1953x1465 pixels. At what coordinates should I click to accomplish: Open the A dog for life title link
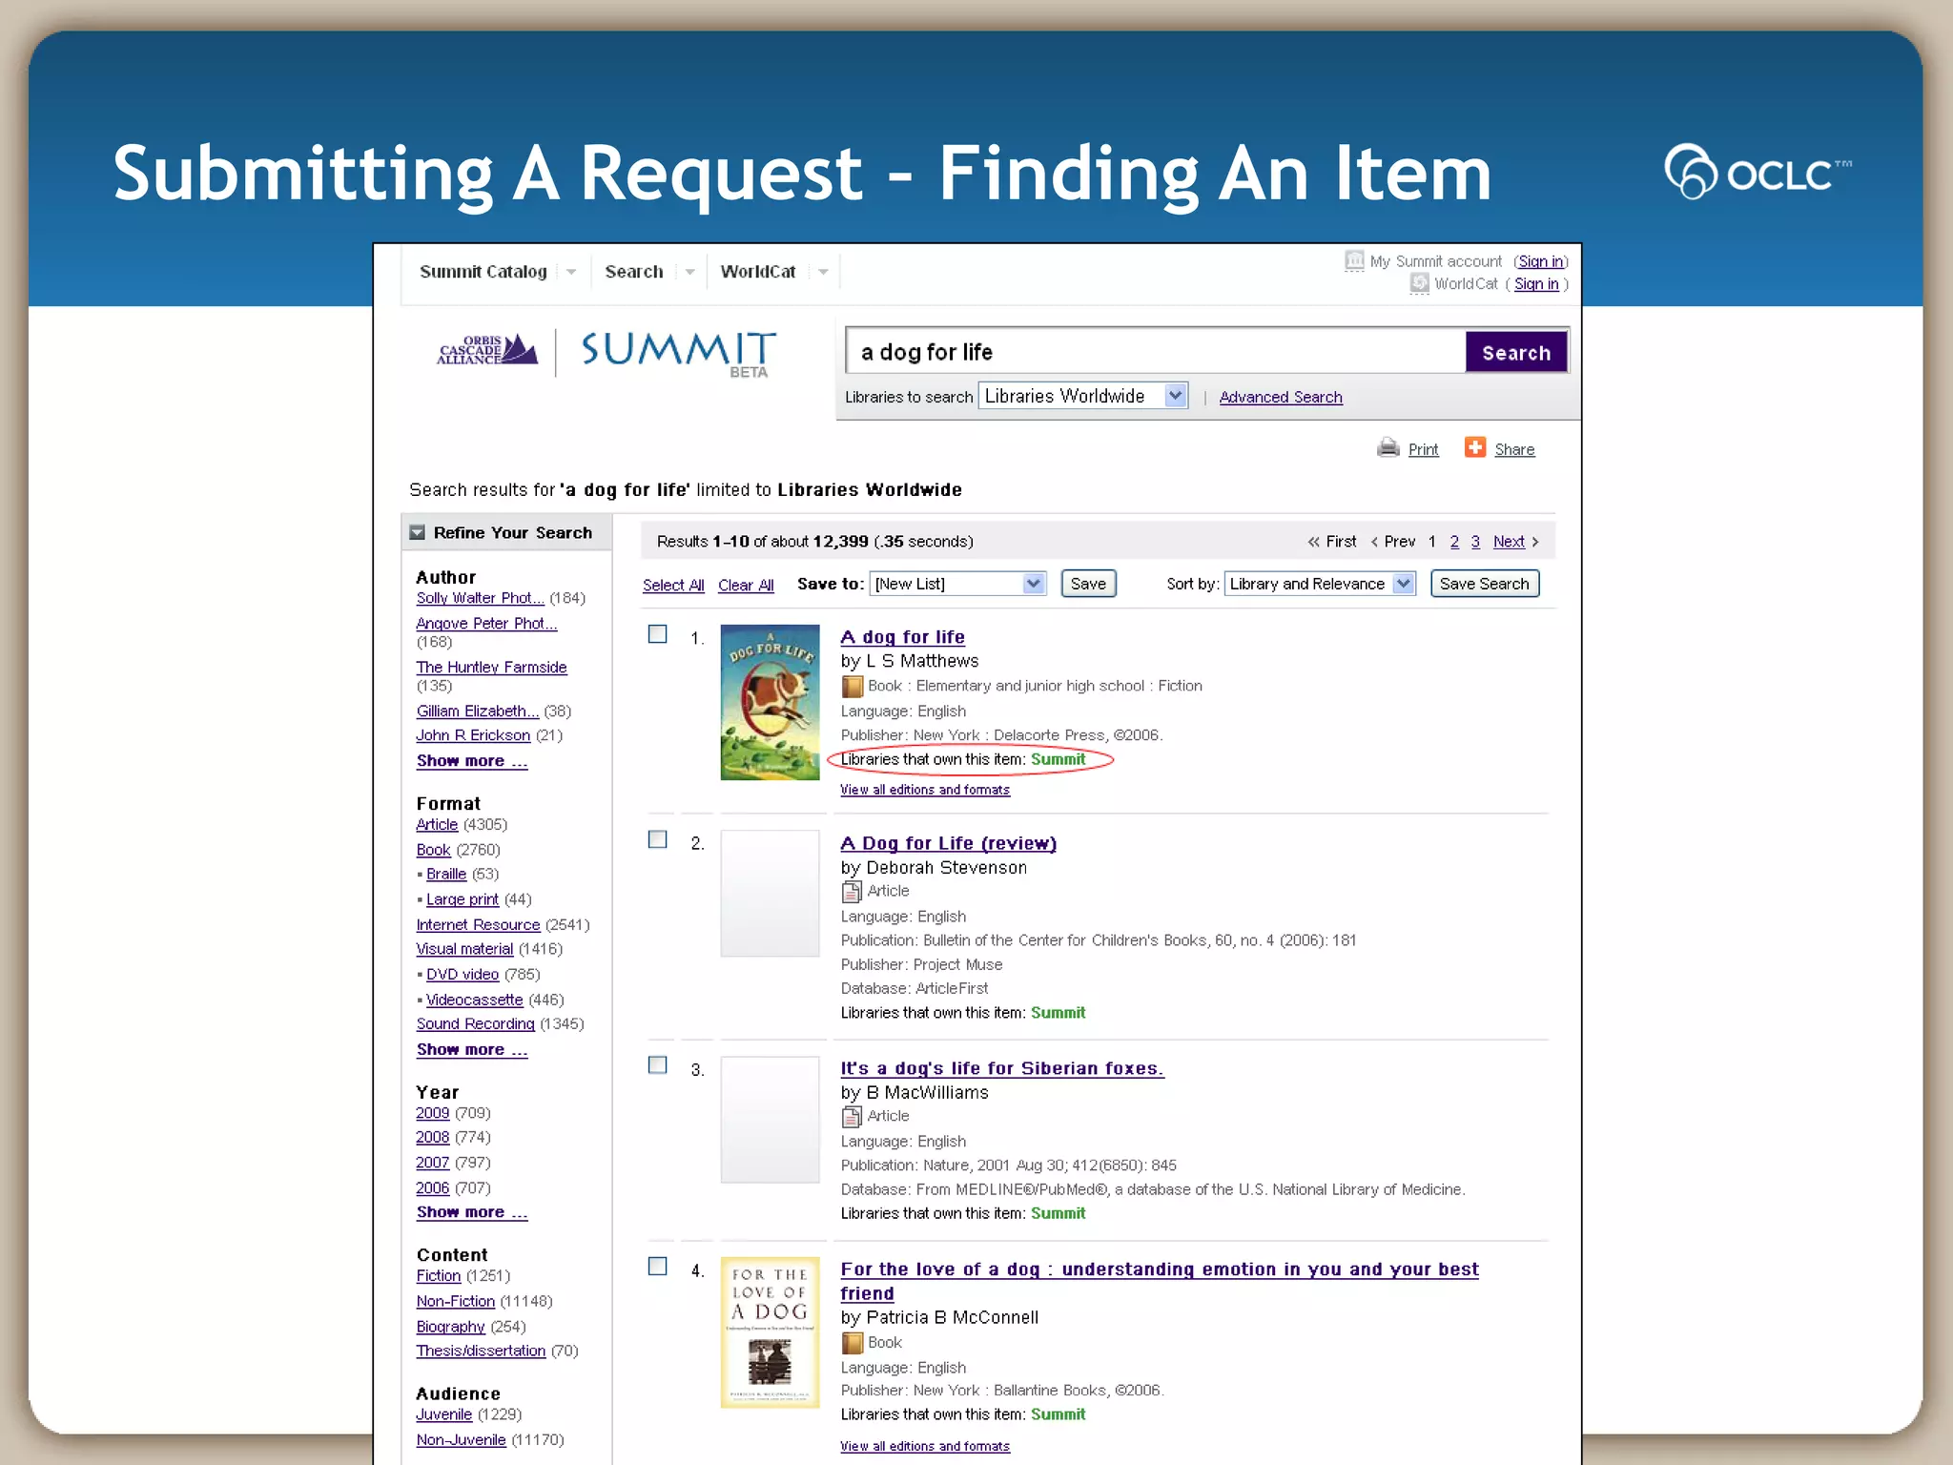[902, 637]
